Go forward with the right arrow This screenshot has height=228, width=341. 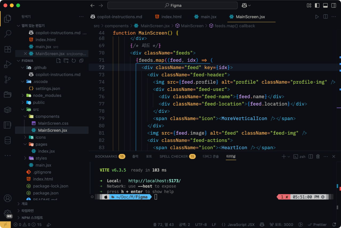pyautogui.click(x=101, y=5)
